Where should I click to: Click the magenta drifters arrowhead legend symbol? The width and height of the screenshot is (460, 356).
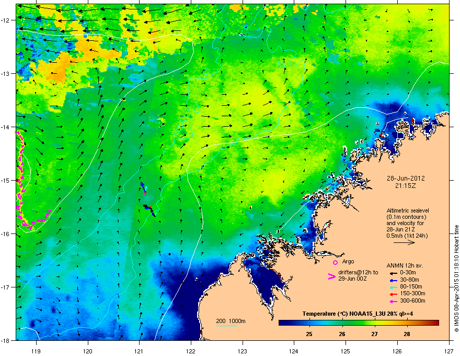331,276
